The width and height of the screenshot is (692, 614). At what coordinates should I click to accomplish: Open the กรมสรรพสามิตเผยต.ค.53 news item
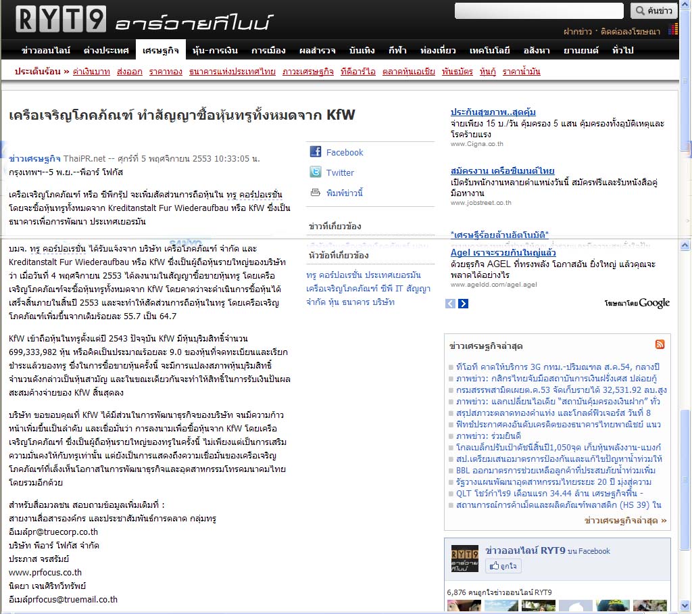pyautogui.click(x=562, y=389)
